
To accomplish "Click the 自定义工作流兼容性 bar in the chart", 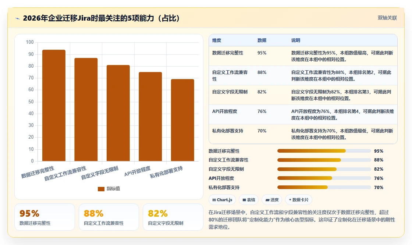I will [86, 110].
